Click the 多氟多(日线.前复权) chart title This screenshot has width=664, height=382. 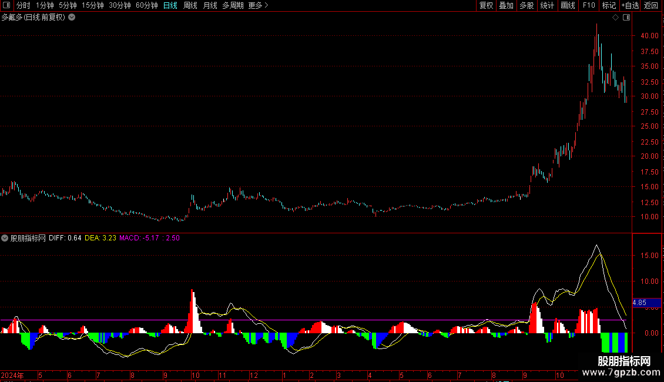tap(33, 18)
